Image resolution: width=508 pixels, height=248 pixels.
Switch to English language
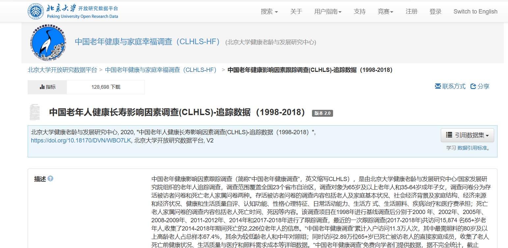click(x=475, y=12)
